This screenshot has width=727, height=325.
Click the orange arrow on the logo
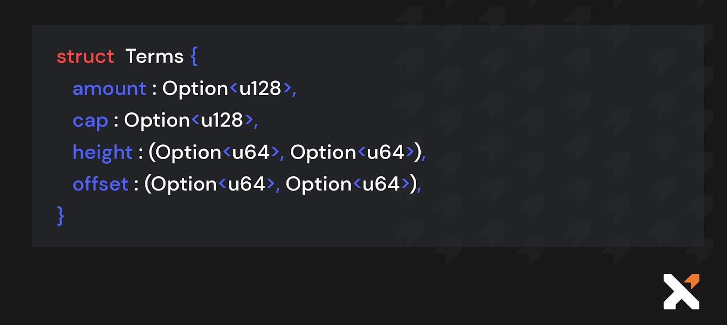pos(693,281)
